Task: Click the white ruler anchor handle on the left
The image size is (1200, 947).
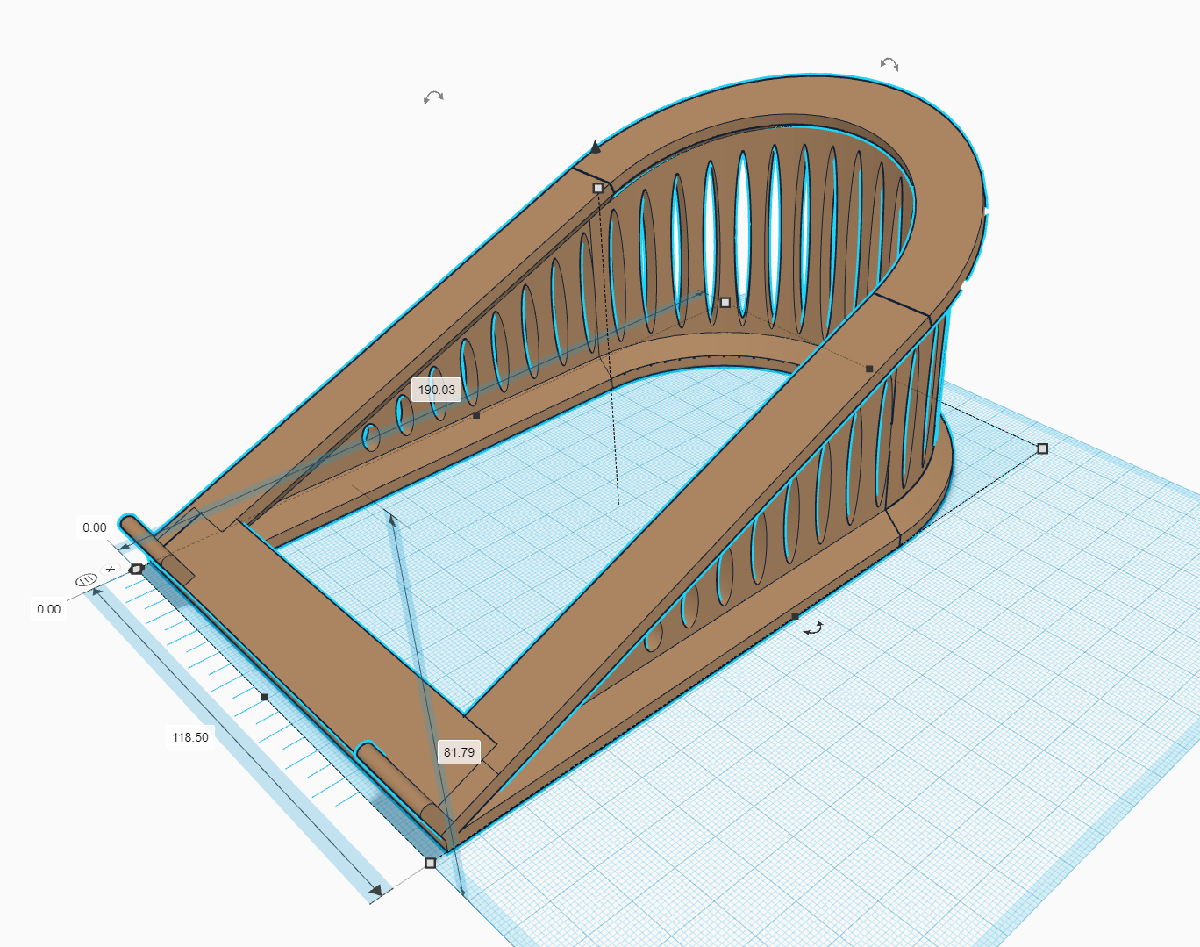Action: click(x=136, y=569)
